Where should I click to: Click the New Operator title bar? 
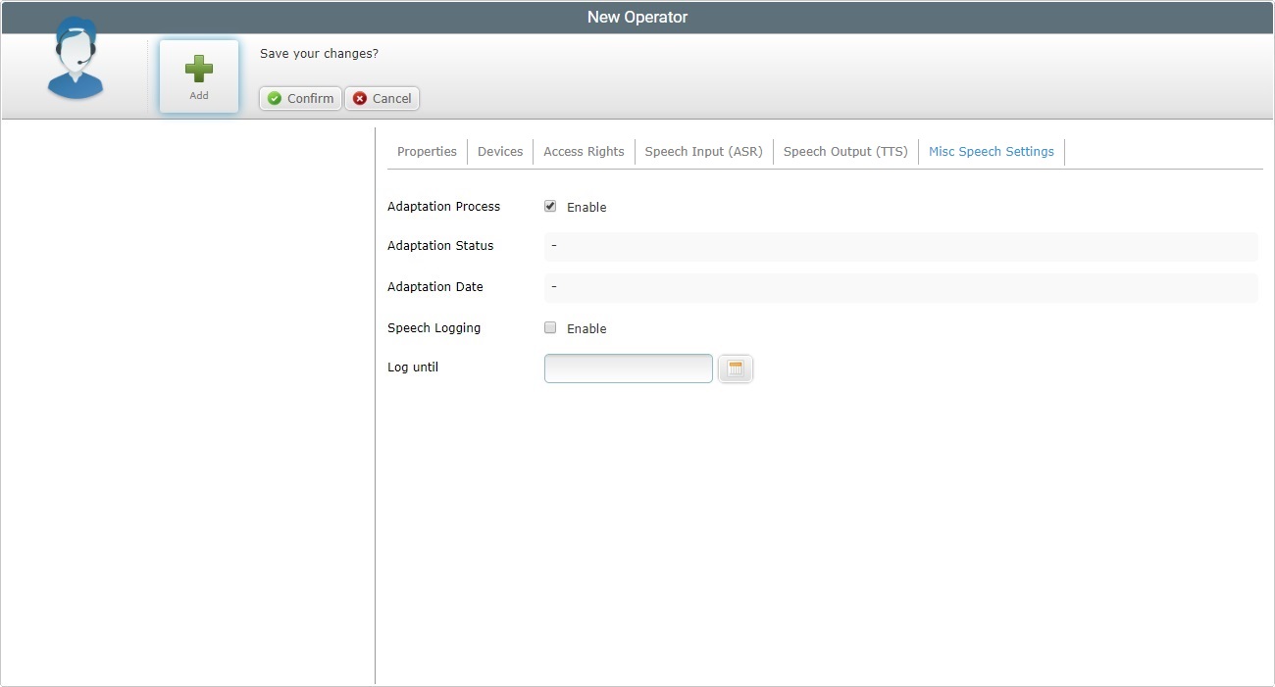point(637,18)
